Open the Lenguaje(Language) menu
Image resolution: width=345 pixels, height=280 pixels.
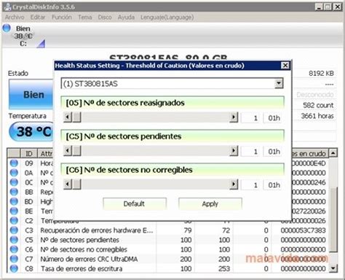click(x=167, y=17)
